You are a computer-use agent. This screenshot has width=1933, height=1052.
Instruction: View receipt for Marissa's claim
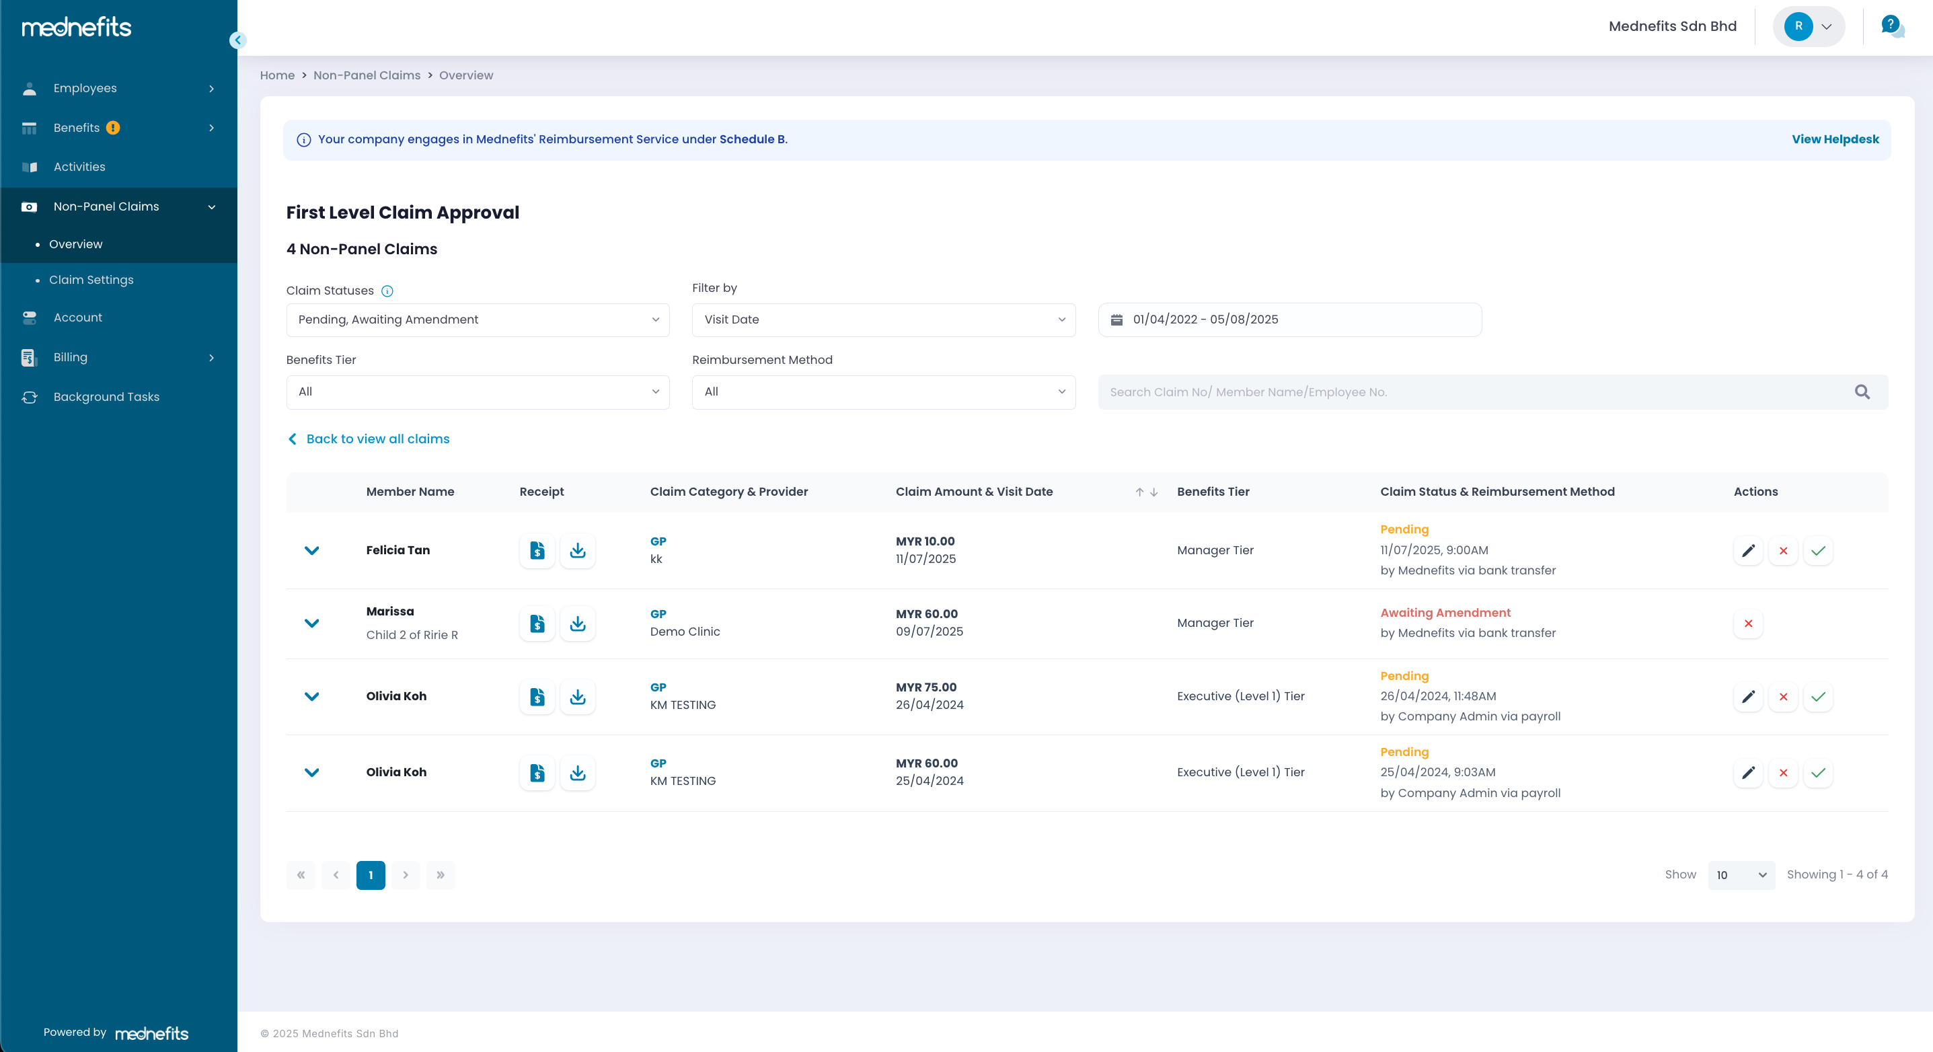pyautogui.click(x=537, y=623)
